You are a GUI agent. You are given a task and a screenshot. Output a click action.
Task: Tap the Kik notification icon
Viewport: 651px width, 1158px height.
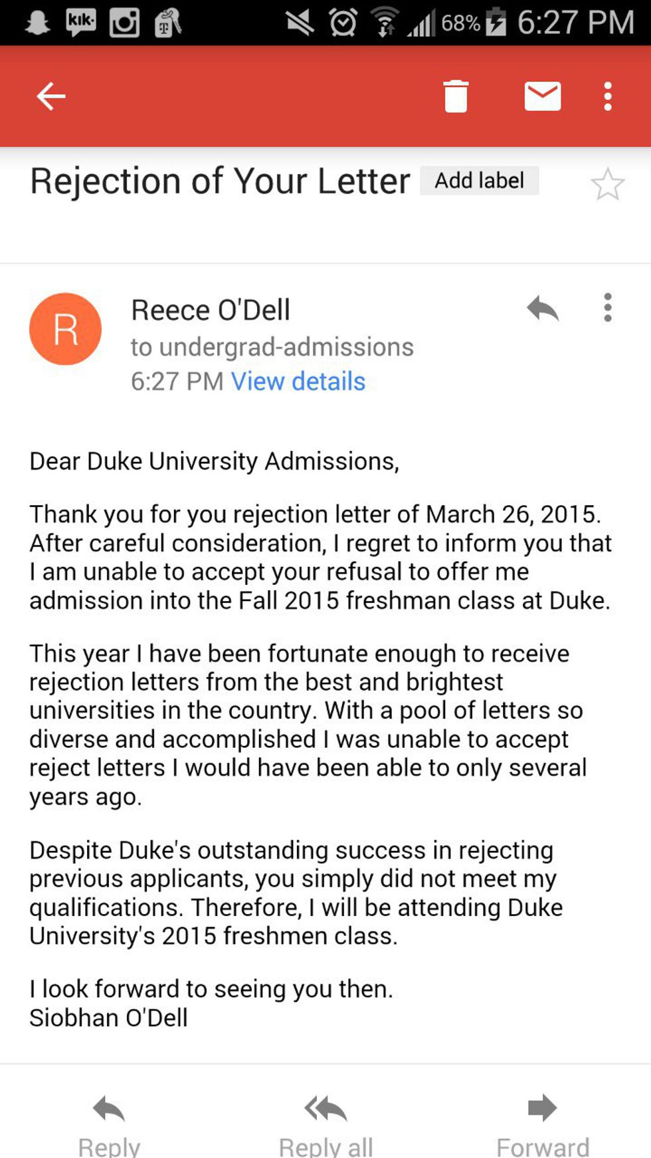pyautogui.click(x=81, y=23)
